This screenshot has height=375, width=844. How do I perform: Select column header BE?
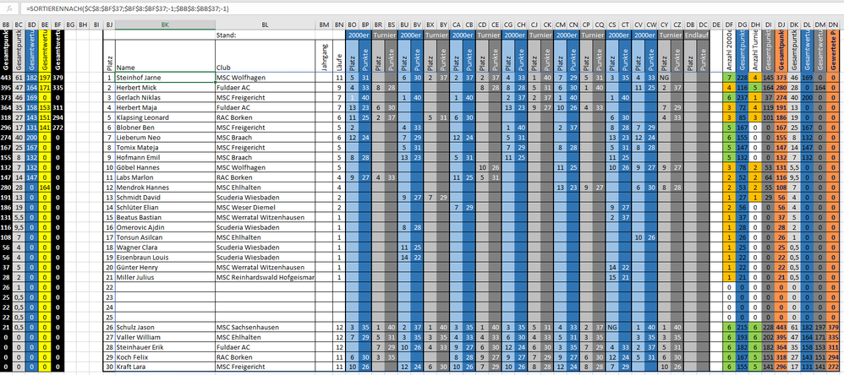pyautogui.click(x=45, y=24)
